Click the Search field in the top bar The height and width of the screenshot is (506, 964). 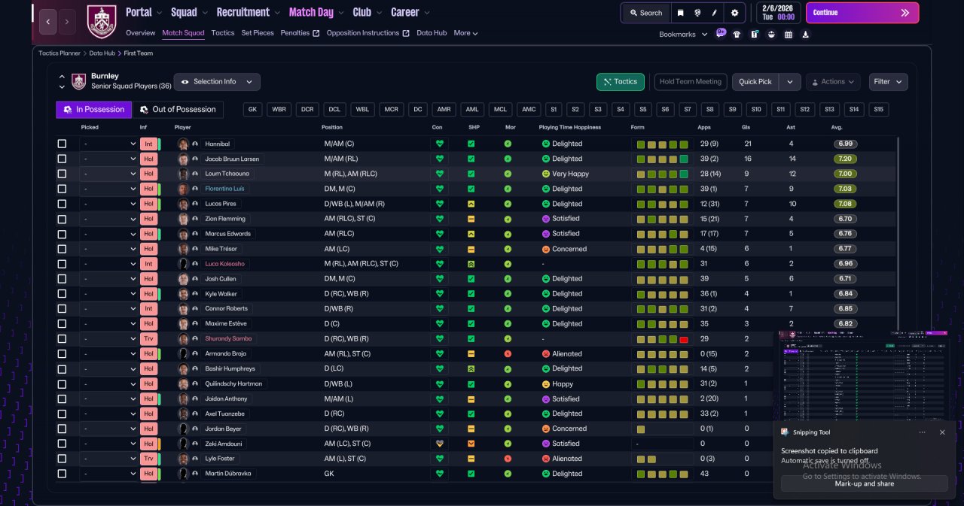coord(646,13)
